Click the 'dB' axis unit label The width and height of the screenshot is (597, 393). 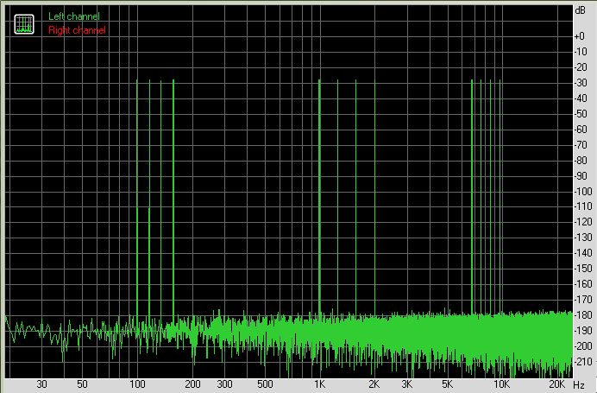tap(581, 10)
